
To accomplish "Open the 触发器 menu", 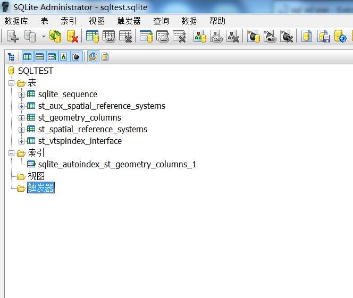I will point(129,21).
